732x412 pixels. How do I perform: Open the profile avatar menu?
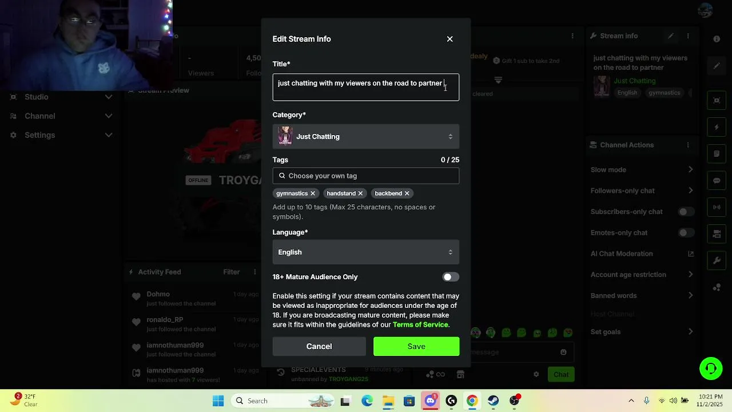pos(705,10)
